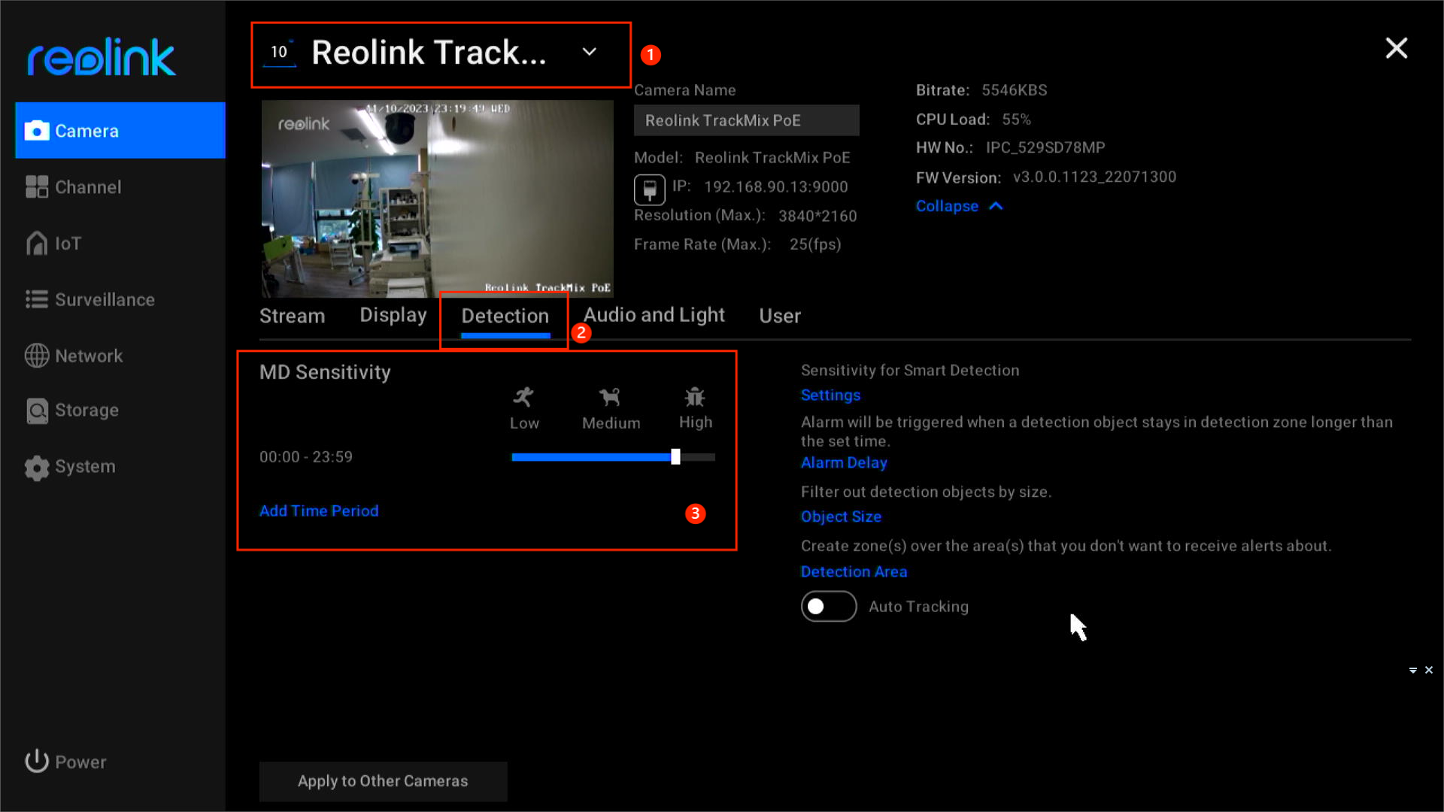Click Apply to Other Cameras button

[383, 781]
